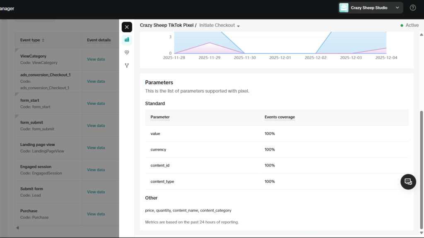Click the Crazy Sheep TikTok Pixel breadcrumb
Screen dimensions: 424x238
click(166, 26)
